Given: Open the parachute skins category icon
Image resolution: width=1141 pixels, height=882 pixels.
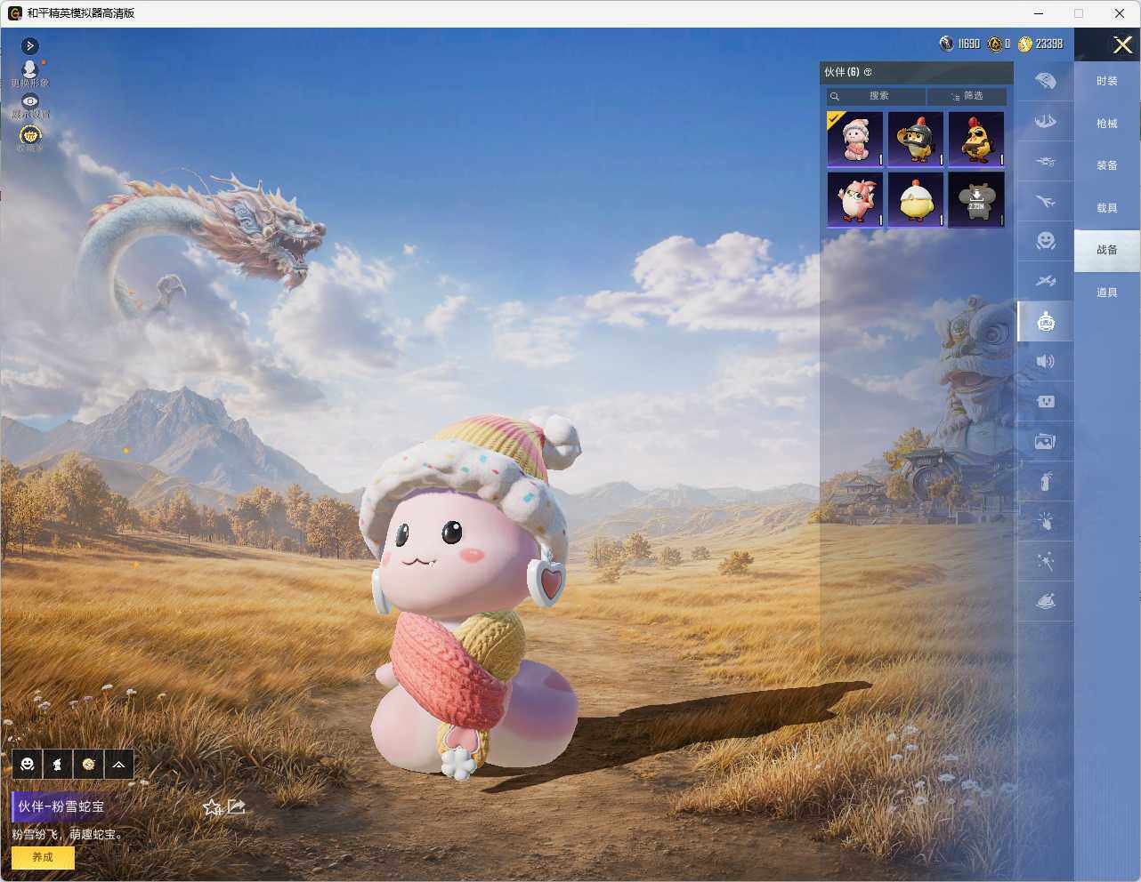Looking at the screenshot, I should [x=1046, y=81].
